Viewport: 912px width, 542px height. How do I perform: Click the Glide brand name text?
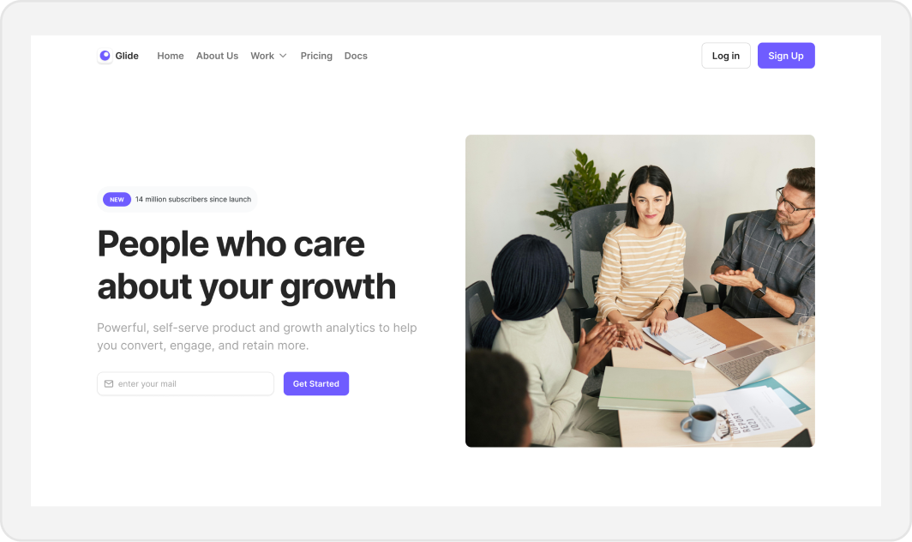tap(127, 56)
